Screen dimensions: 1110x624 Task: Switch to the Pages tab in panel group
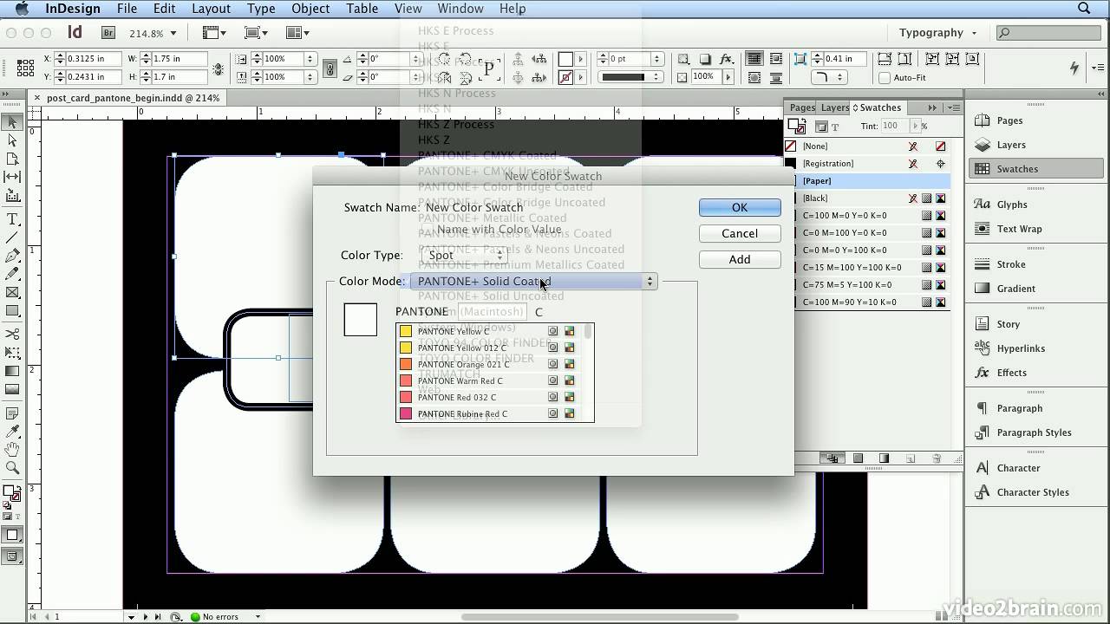point(802,108)
